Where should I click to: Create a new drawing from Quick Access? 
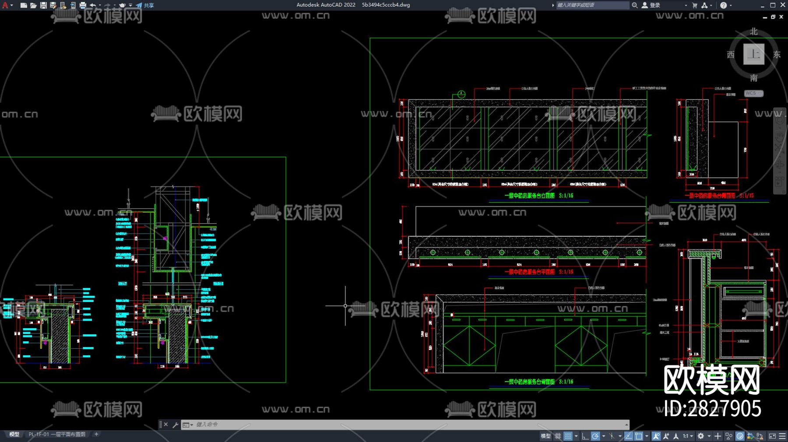(x=24, y=5)
